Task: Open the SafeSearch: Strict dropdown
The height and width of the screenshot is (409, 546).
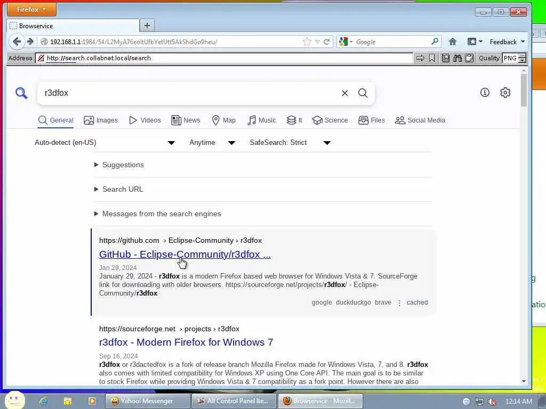Action: pos(290,143)
